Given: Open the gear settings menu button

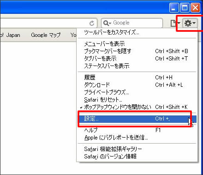Looking at the screenshot, I should [x=190, y=23].
